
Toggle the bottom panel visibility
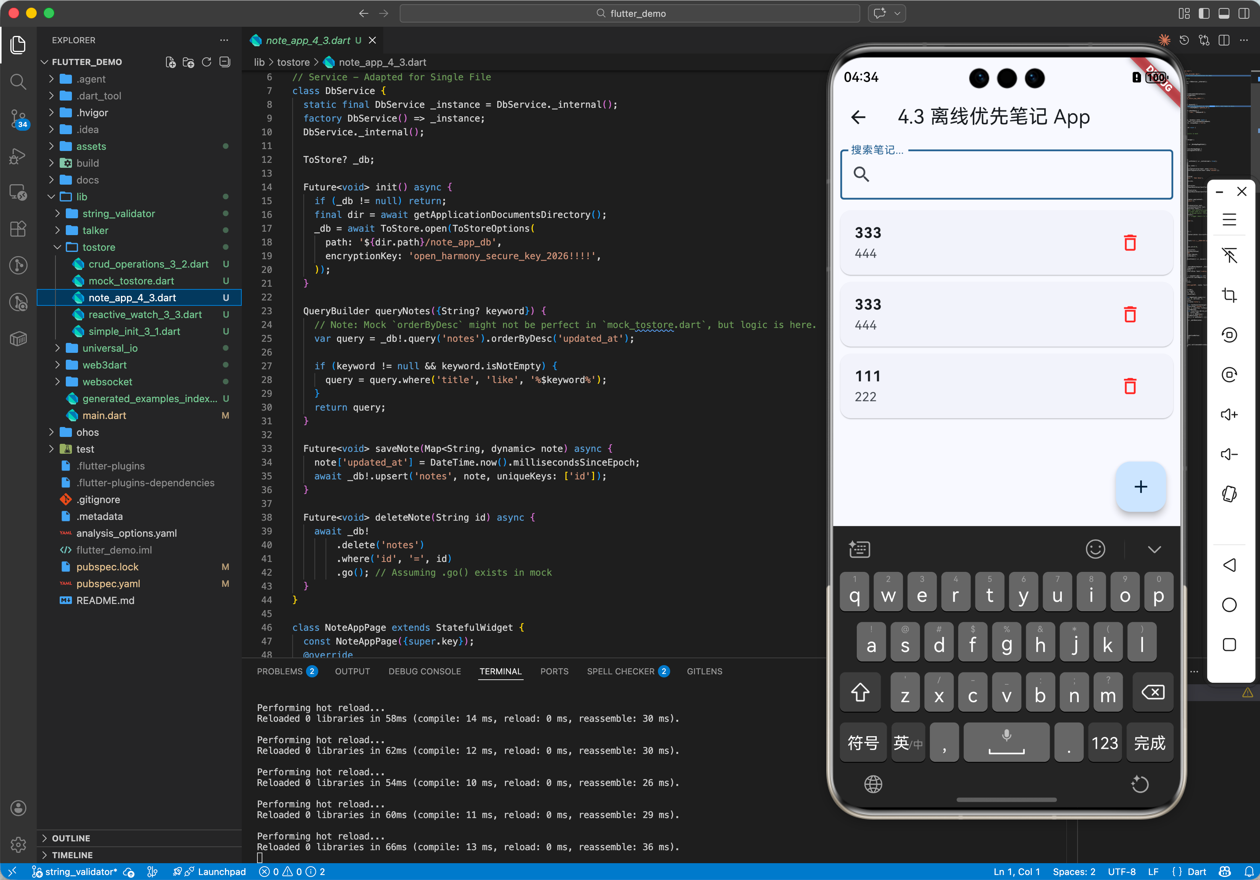click(x=1224, y=13)
